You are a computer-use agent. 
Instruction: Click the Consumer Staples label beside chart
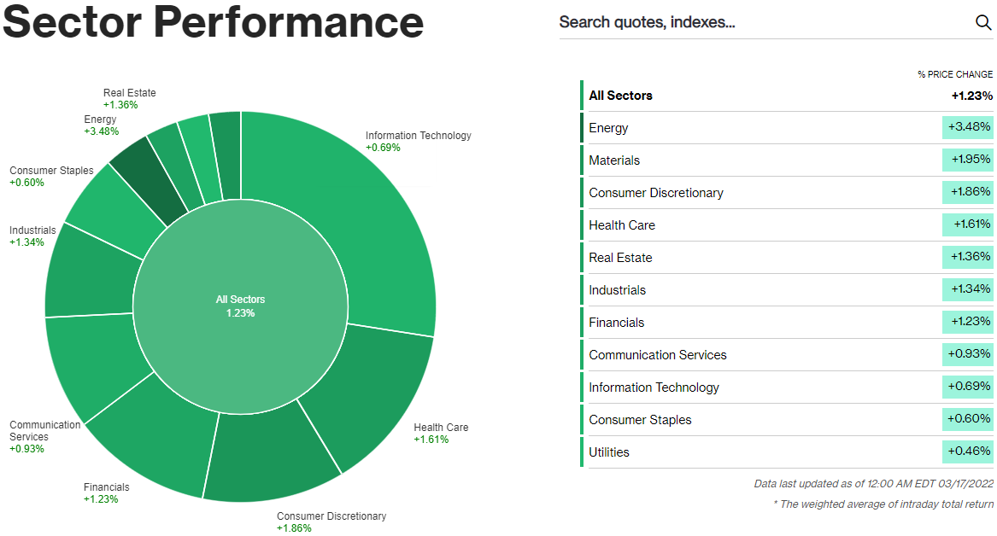51,171
